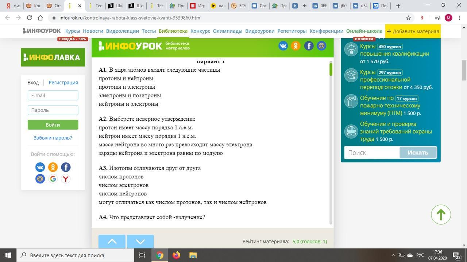Image resolution: width=467 pixels, height=262 pixels.
Task: Share the material via Facebook in the green header
Action: click(x=309, y=46)
